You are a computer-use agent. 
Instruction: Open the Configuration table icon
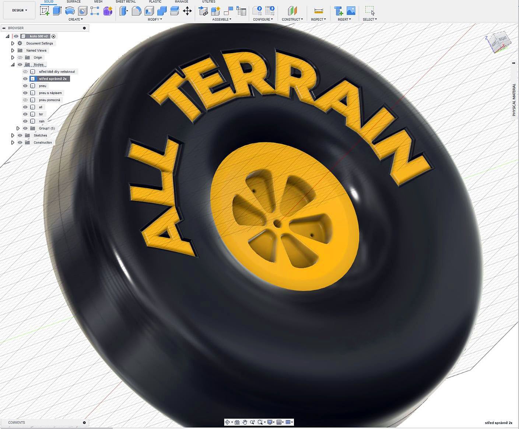tap(270, 11)
